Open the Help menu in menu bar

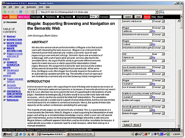point(48,7)
